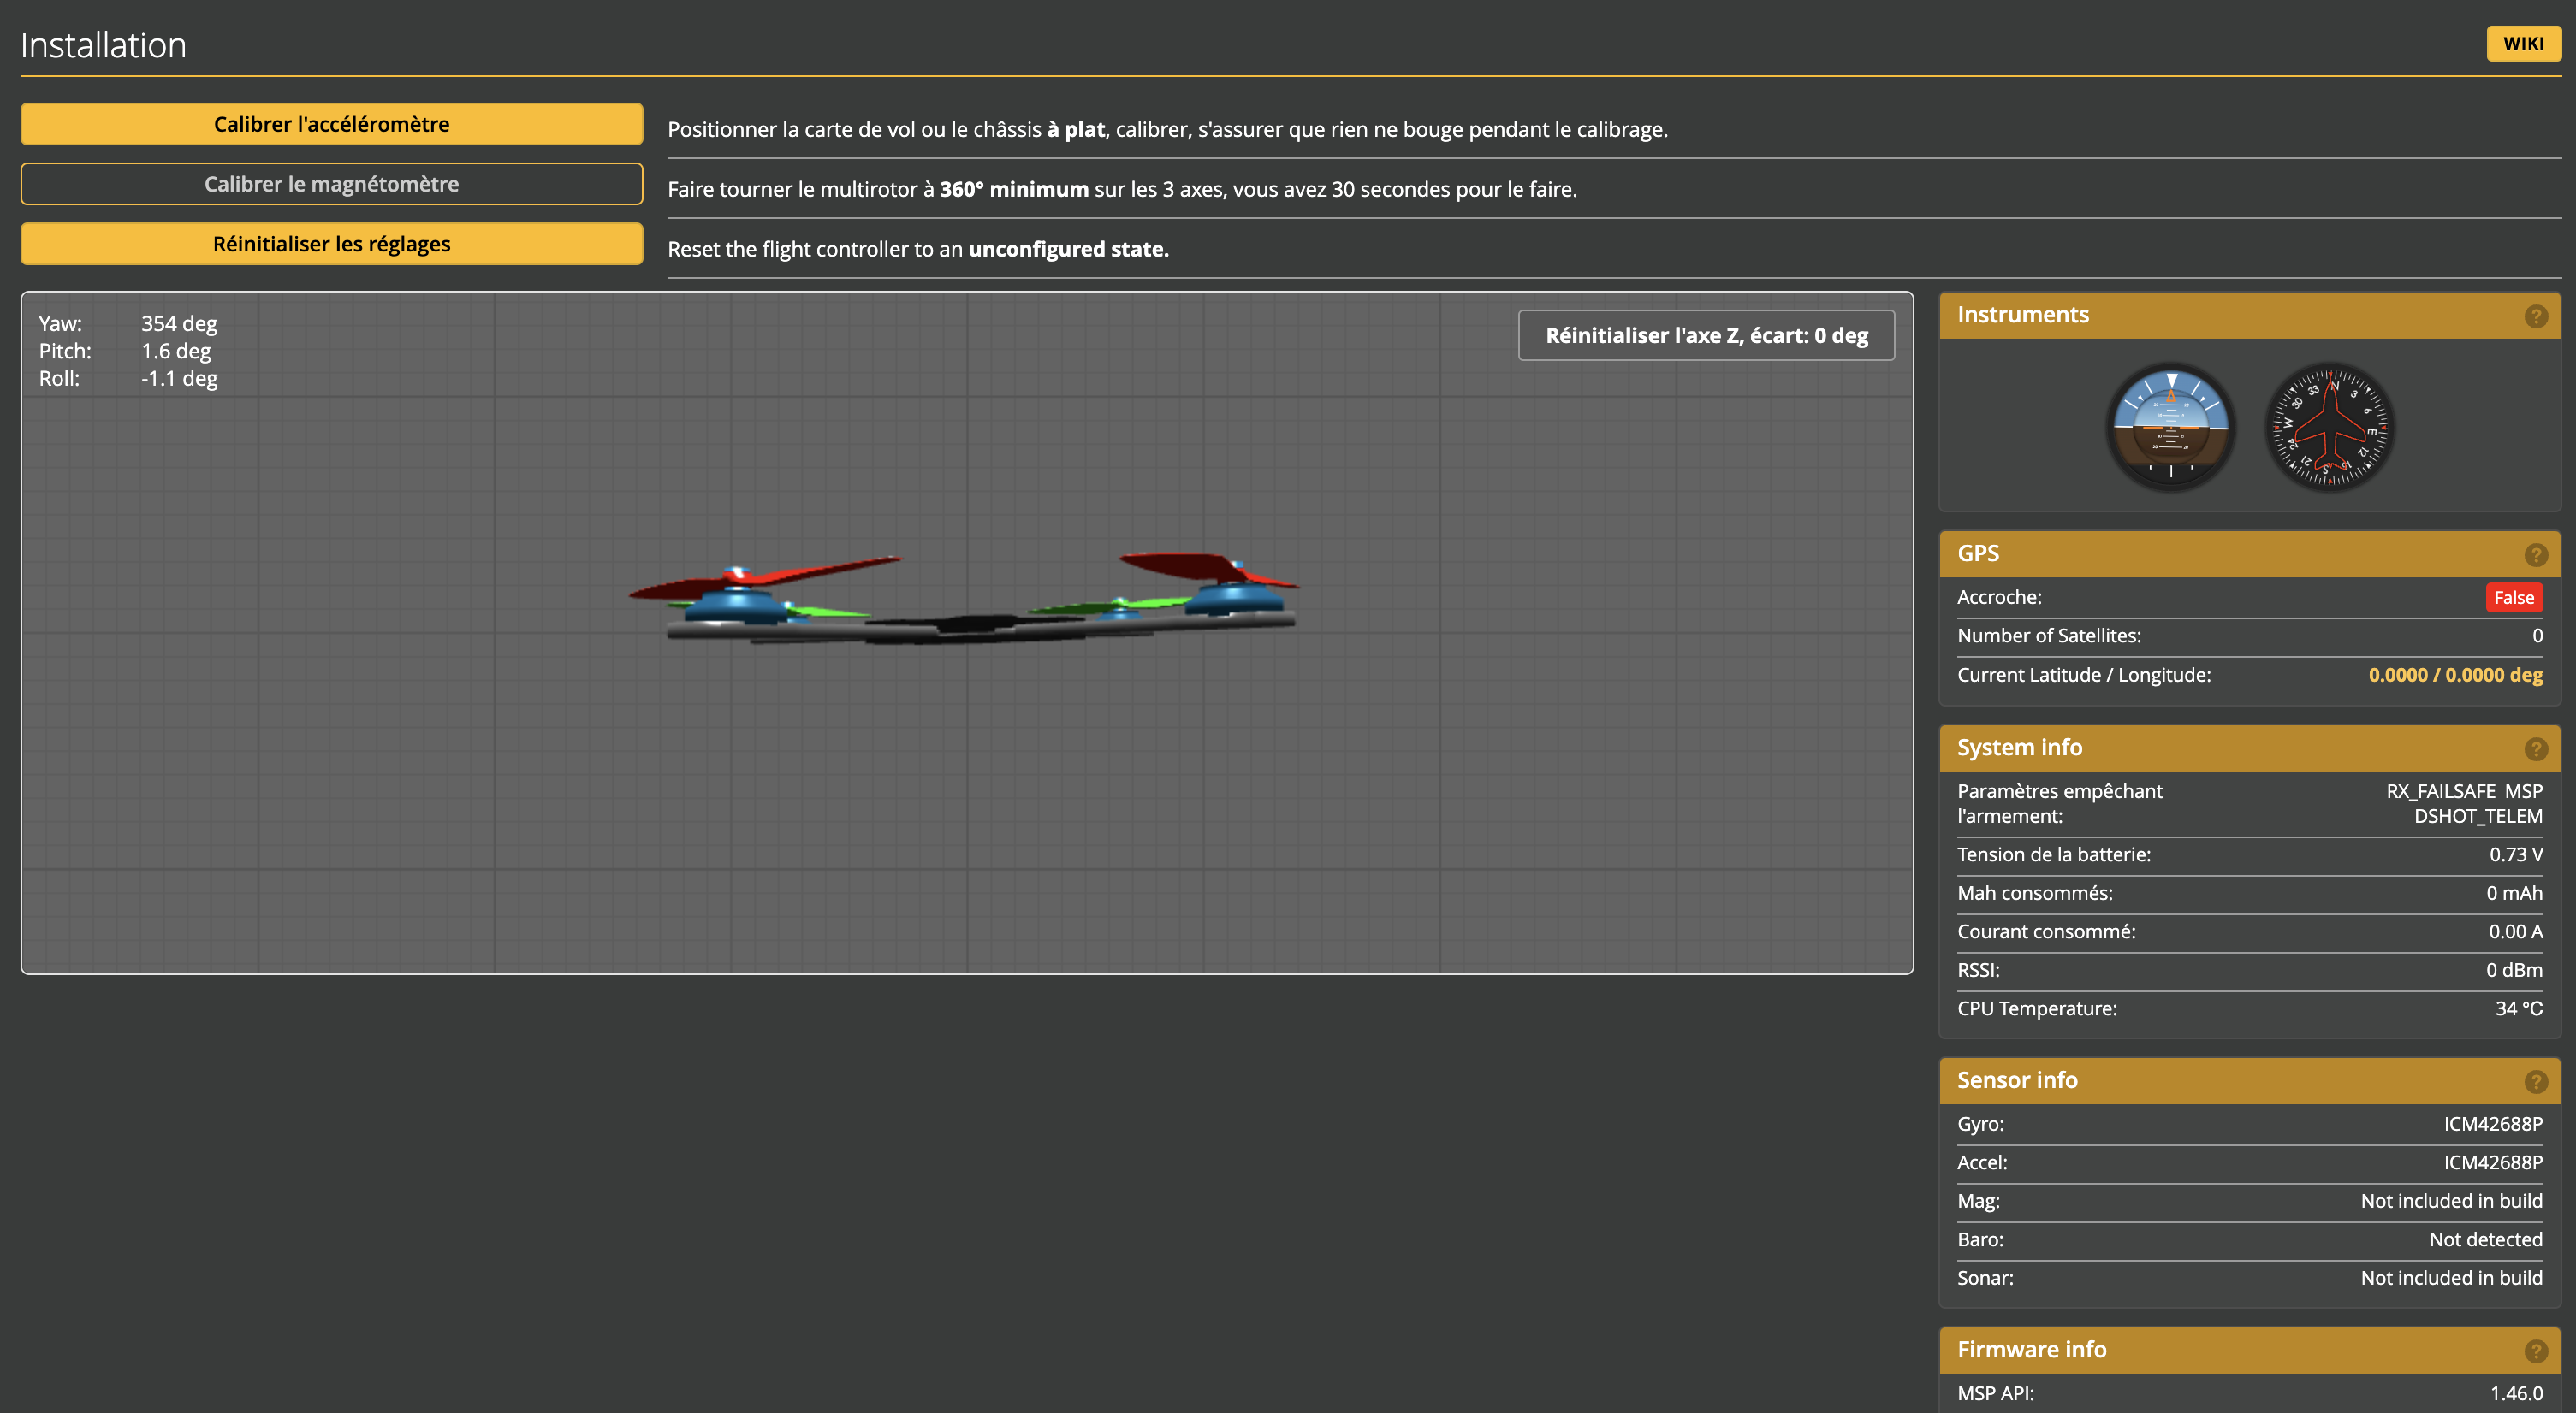Screen dimensions: 2576x1413
Task: Click the artificial horizon instrument
Action: (2171, 427)
